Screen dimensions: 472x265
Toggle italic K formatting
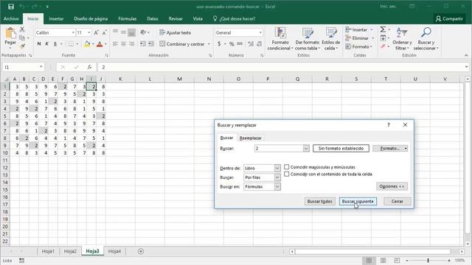pyautogui.click(x=47, y=44)
